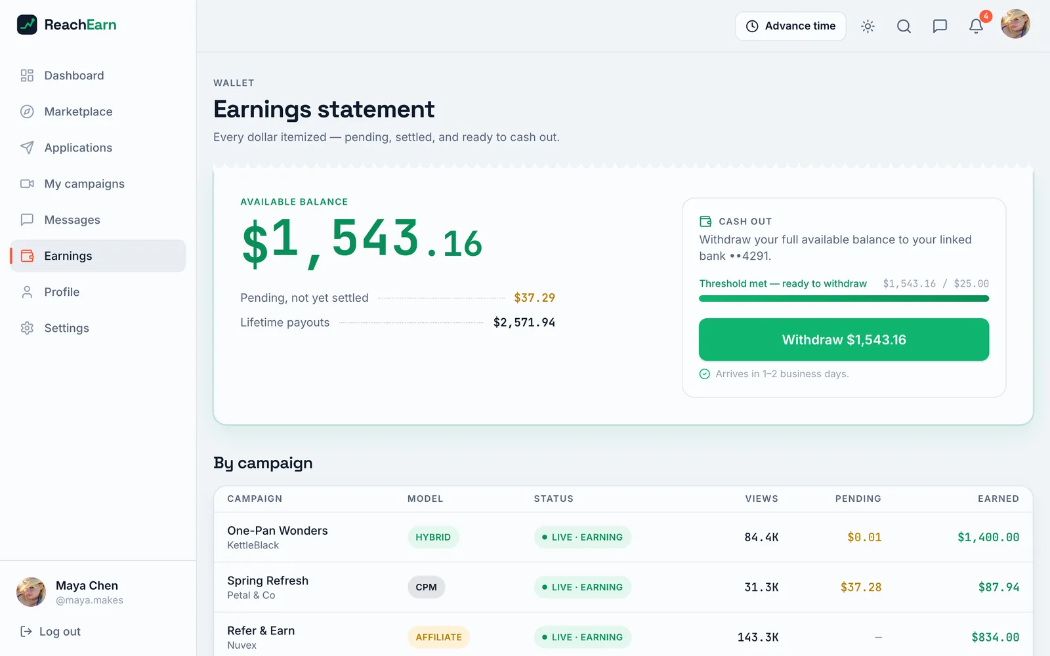Open the user avatar in top bar
This screenshot has height=656, width=1050.
point(1015,24)
